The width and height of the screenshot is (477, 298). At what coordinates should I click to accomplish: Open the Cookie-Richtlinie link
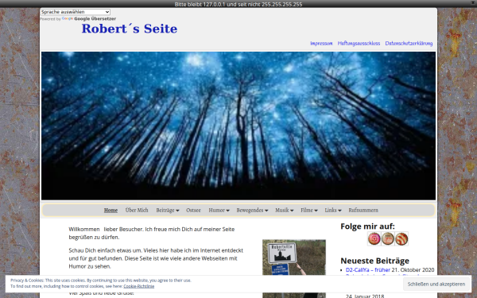coord(138,286)
